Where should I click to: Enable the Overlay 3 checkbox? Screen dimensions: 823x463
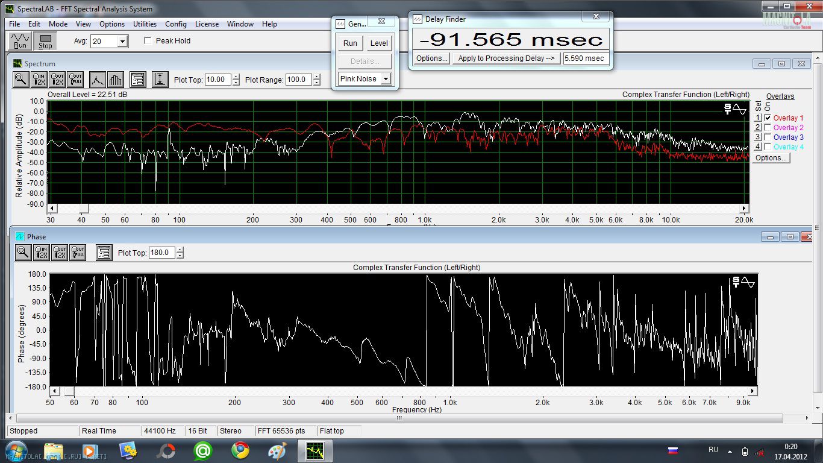tap(768, 137)
